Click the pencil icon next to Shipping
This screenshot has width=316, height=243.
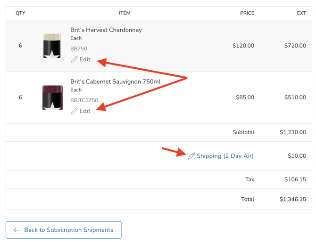(191, 156)
